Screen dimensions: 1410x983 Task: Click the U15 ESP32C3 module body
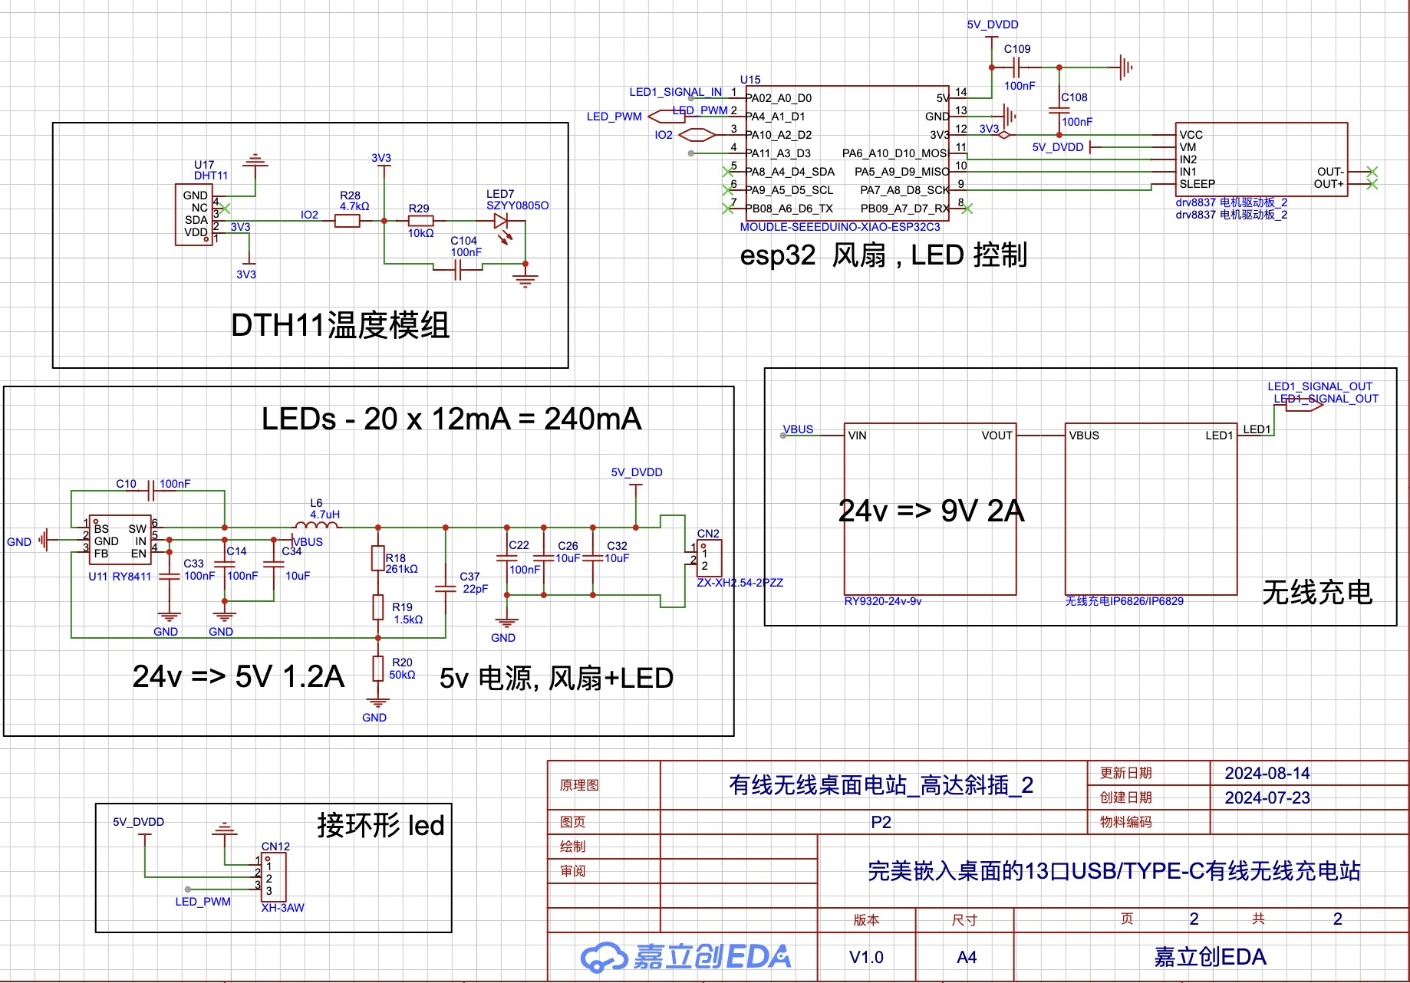[x=848, y=153]
